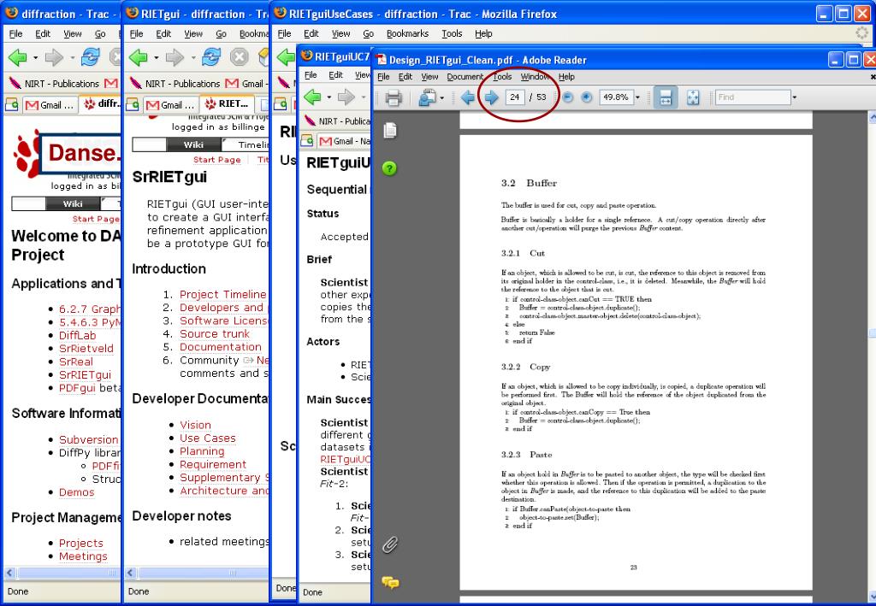Open the collaborate icon in Adobe Reader toolbar

point(428,97)
